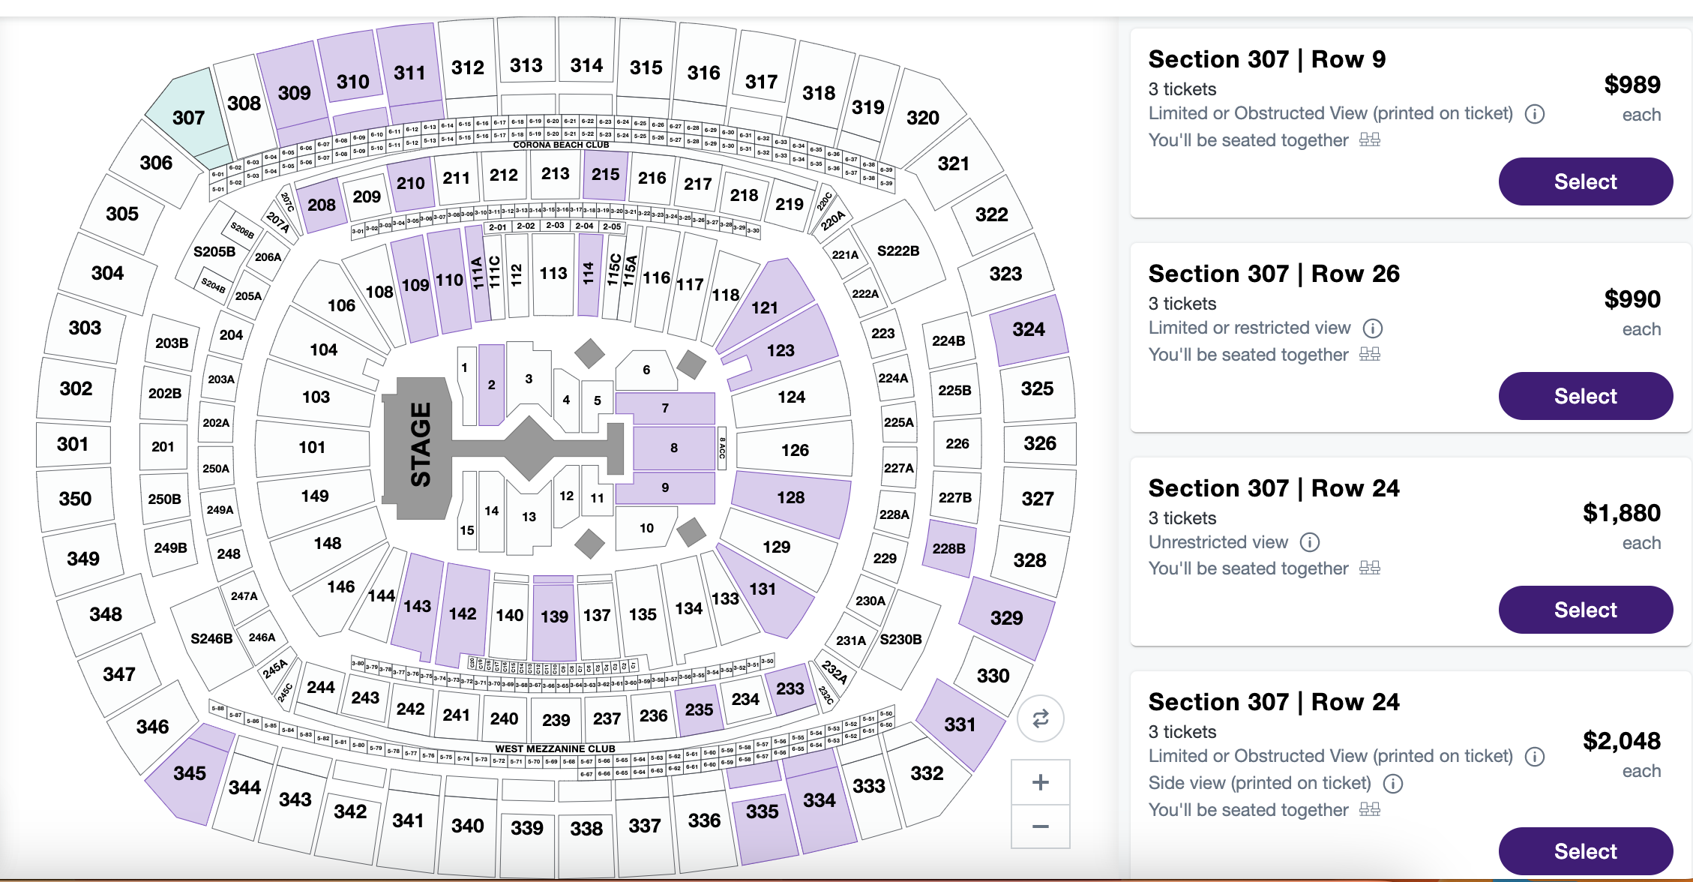
Task: Select the $1,880 Row 24 tickets
Action: [x=1585, y=610]
